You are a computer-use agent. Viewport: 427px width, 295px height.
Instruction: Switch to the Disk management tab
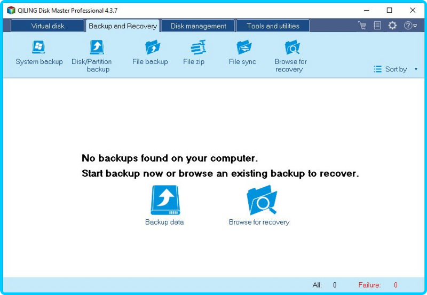click(198, 26)
